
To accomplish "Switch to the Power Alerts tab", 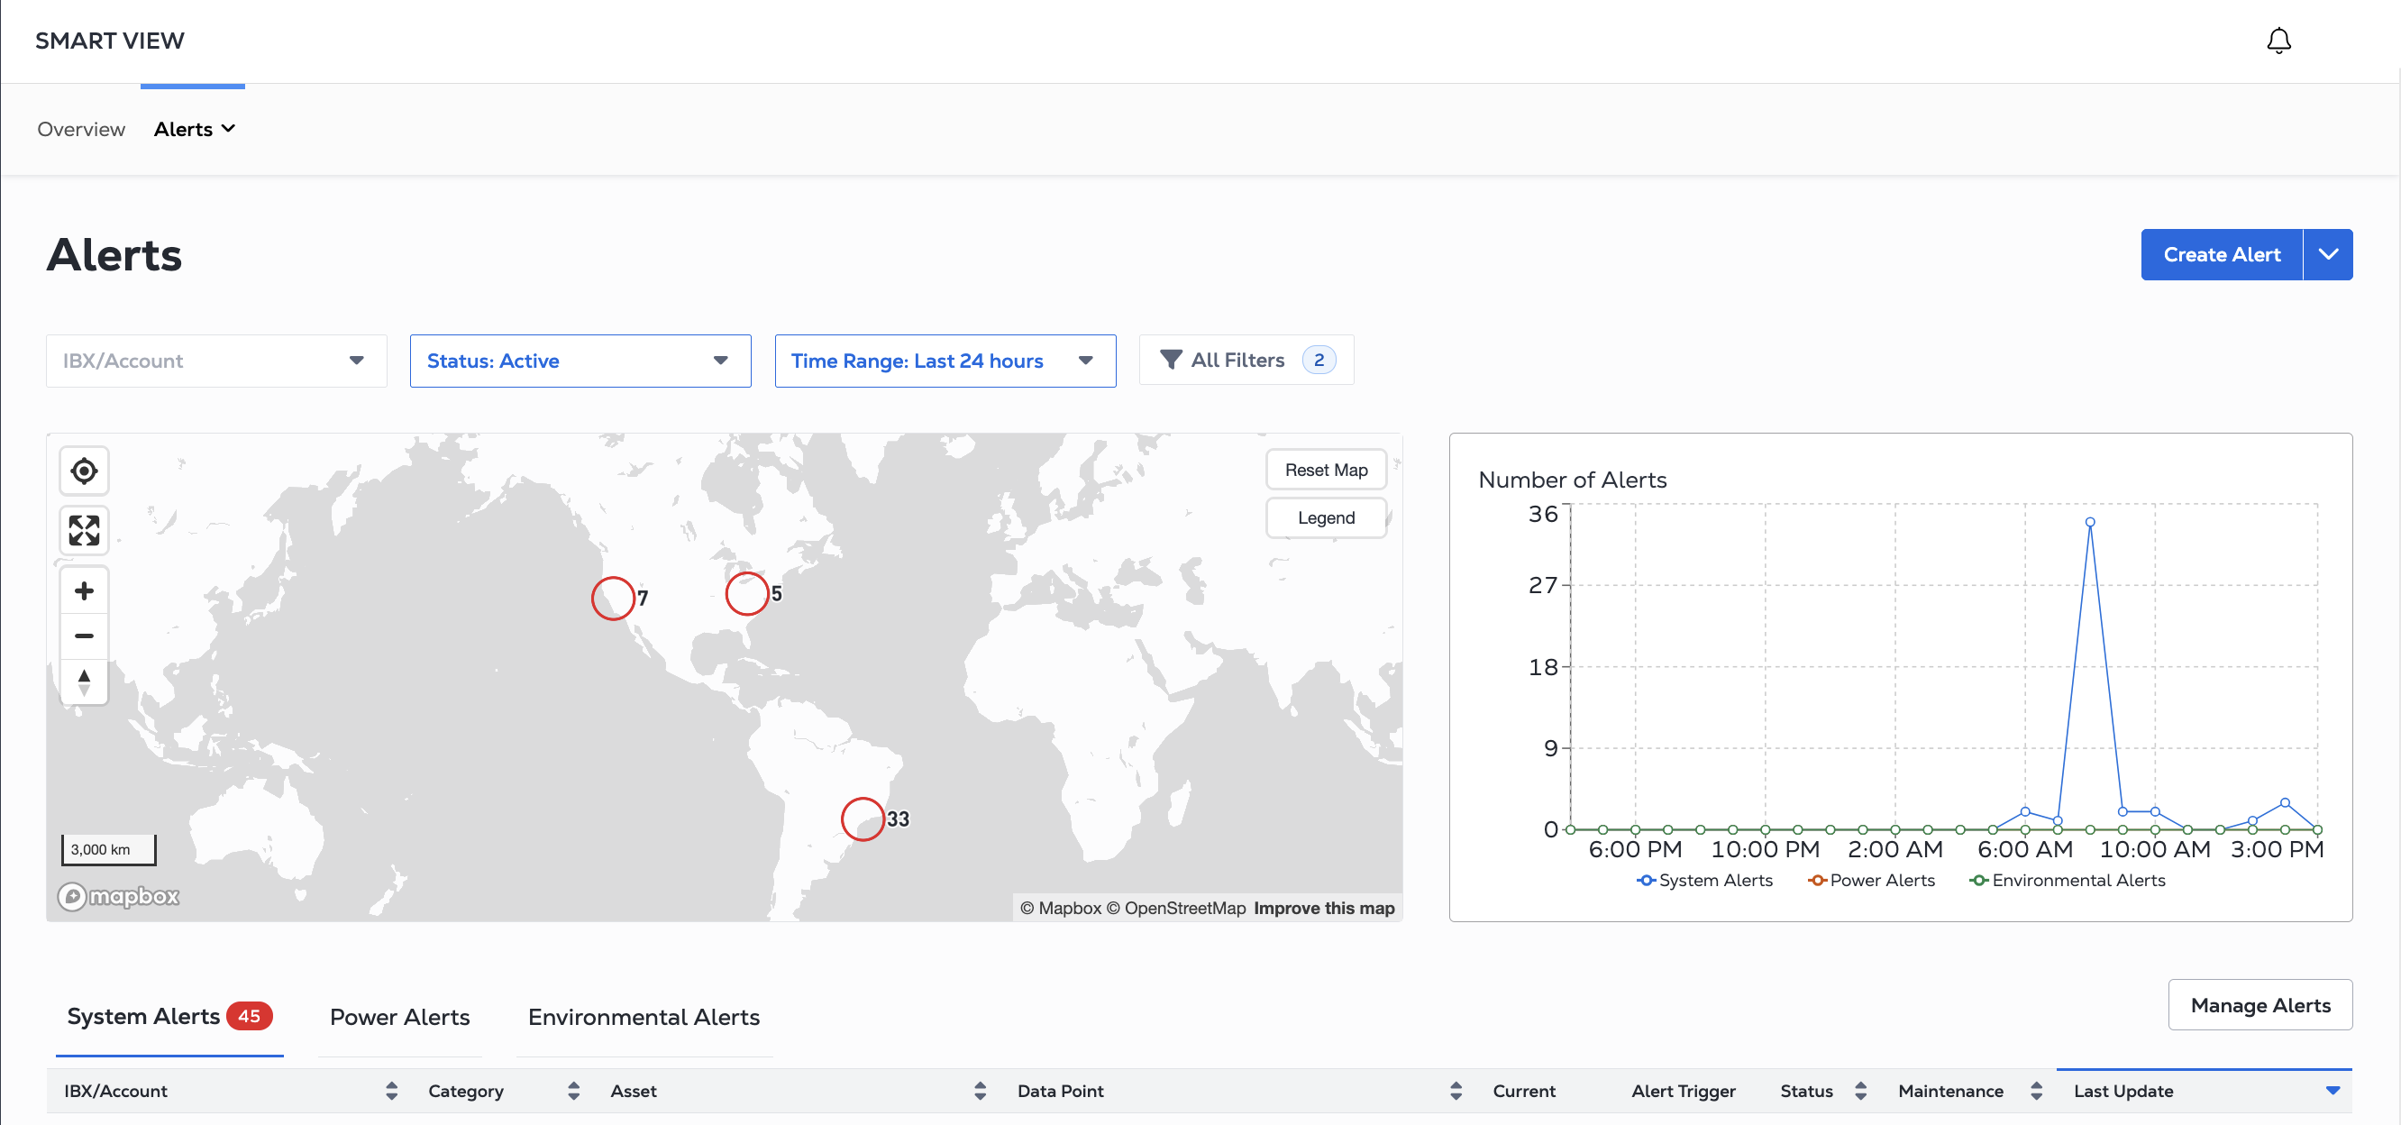I will coord(400,1017).
